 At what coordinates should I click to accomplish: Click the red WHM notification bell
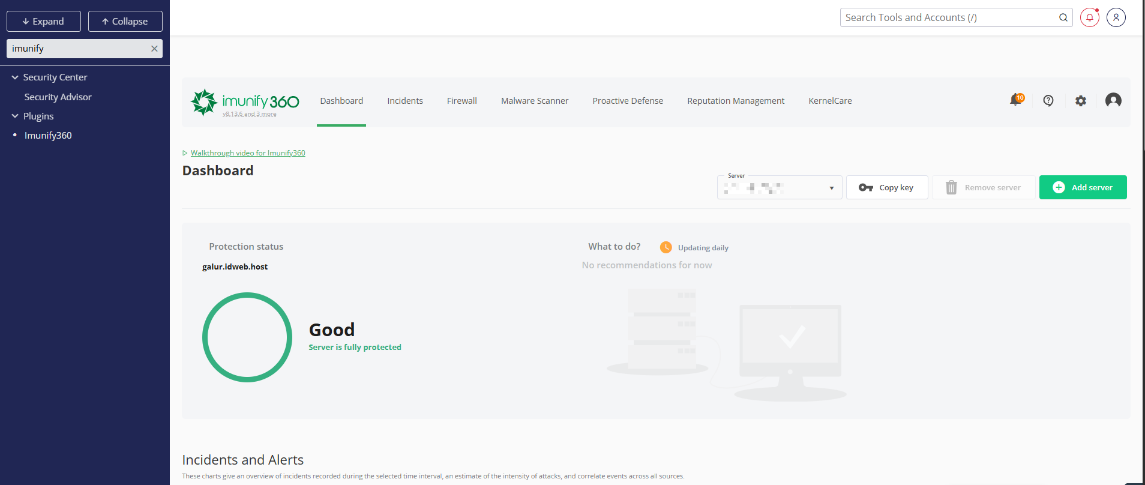pos(1090,17)
